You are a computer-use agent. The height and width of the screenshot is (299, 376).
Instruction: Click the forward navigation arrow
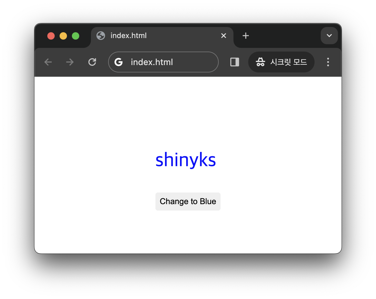click(x=70, y=62)
